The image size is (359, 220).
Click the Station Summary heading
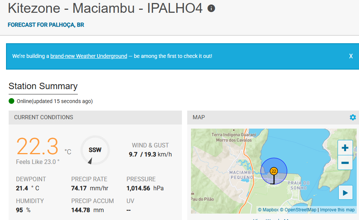tap(43, 86)
